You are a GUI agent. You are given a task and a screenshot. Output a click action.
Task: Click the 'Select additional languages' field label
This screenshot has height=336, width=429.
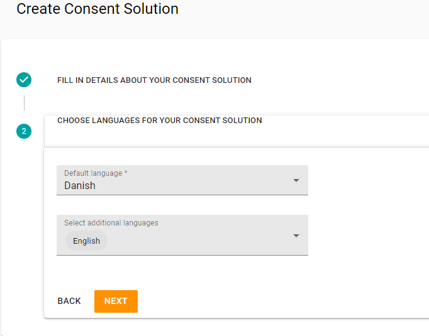(x=111, y=223)
